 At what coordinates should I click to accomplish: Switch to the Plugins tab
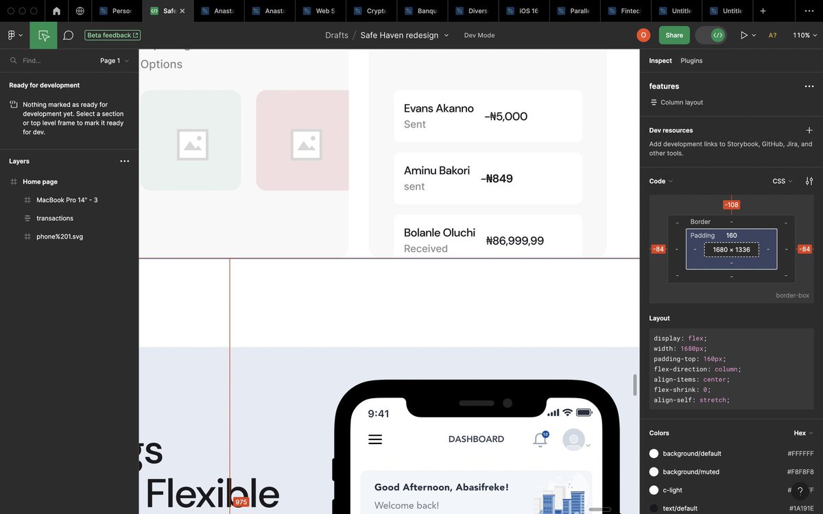tap(691, 60)
